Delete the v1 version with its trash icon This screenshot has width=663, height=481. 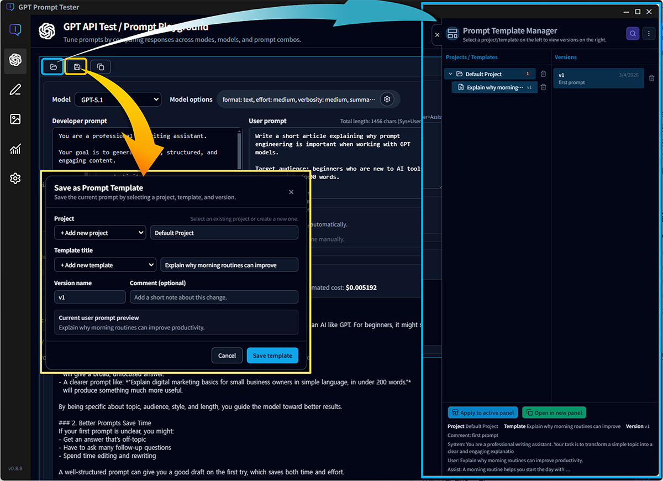[651, 78]
